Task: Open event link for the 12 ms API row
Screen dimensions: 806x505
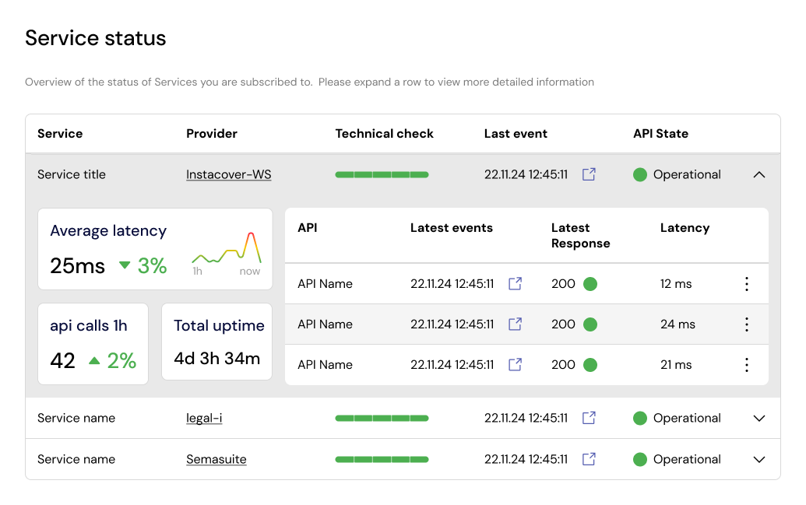Action: [x=515, y=284]
